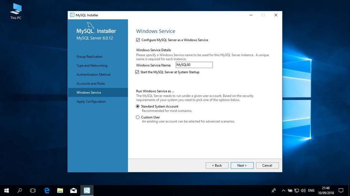Viewport: 350px width, 196px height.
Task: Select MySQL Installer taskbar button
Action: pyautogui.click(x=87, y=191)
